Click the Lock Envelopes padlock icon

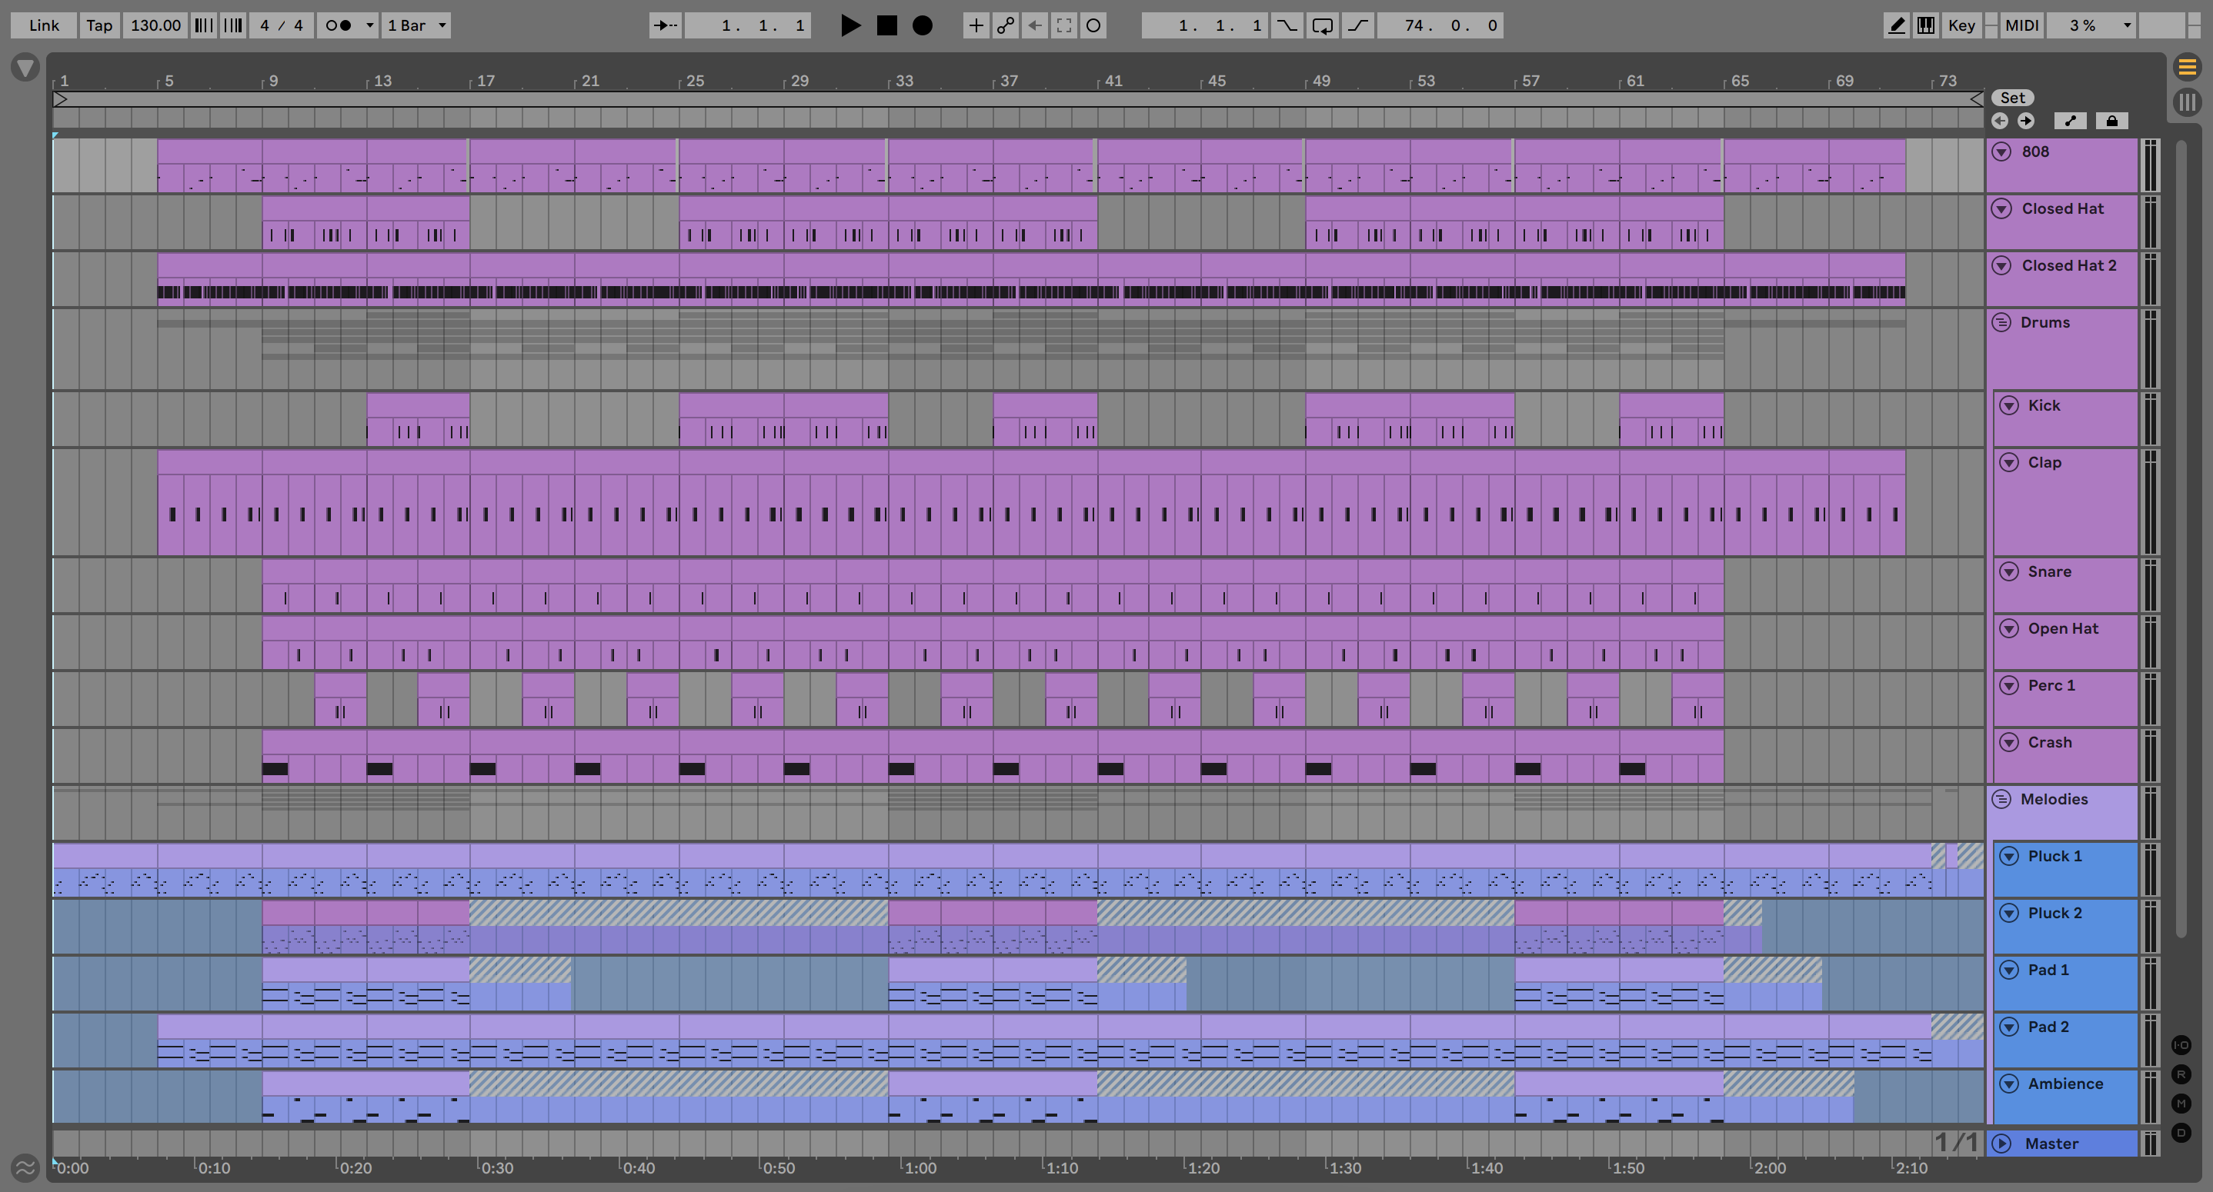(x=2111, y=121)
